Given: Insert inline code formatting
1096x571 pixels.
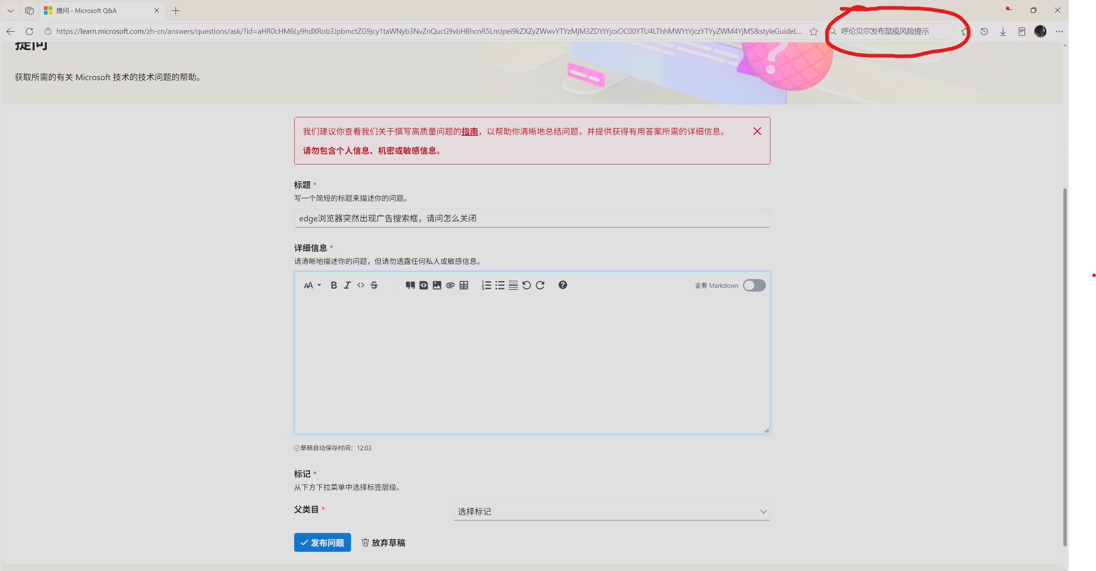Looking at the screenshot, I should pos(361,285).
